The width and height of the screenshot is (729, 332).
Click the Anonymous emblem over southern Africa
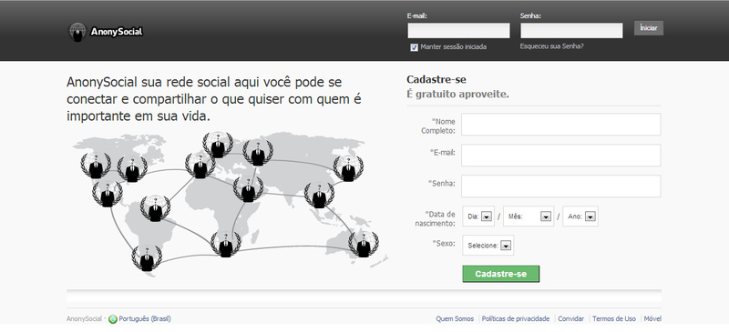pos(225,244)
